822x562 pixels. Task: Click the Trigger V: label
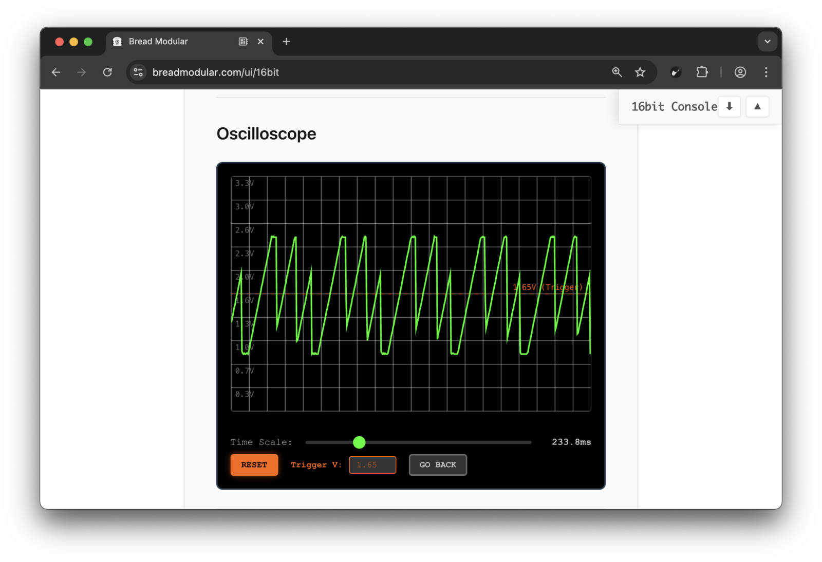316,465
